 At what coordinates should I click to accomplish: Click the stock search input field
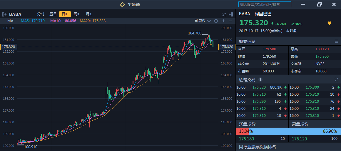[x=265, y=4]
